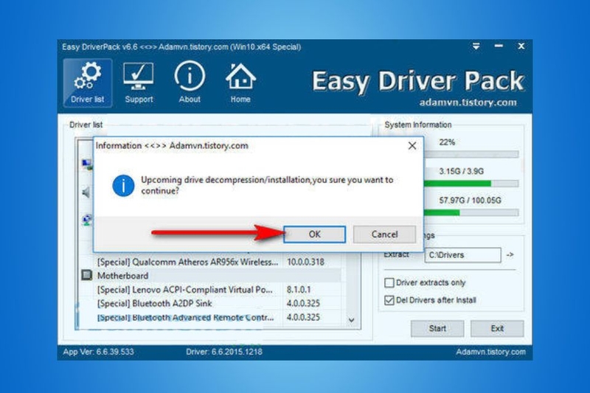Click the network category icon
Viewport: 590px width, 393px height.
(x=87, y=220)
